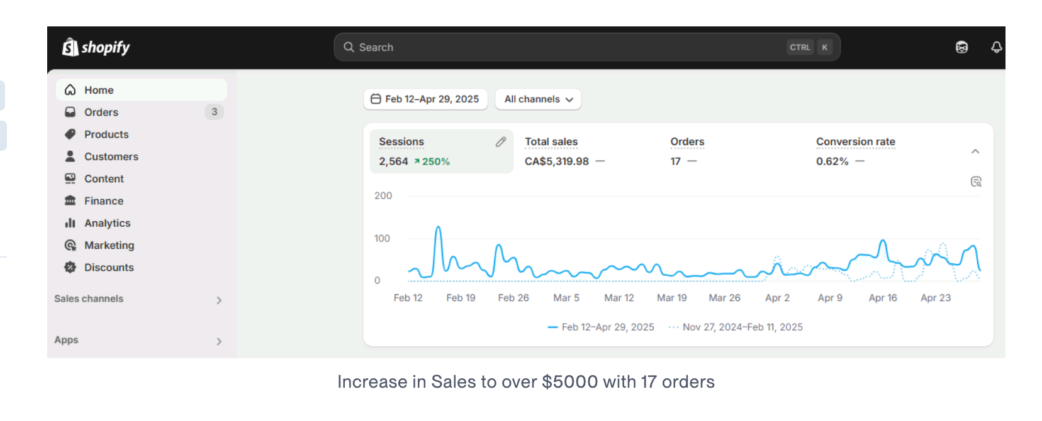This screenshot has height=421, width=1042.
Task: Open the Orders page
Action: point(142,112)
